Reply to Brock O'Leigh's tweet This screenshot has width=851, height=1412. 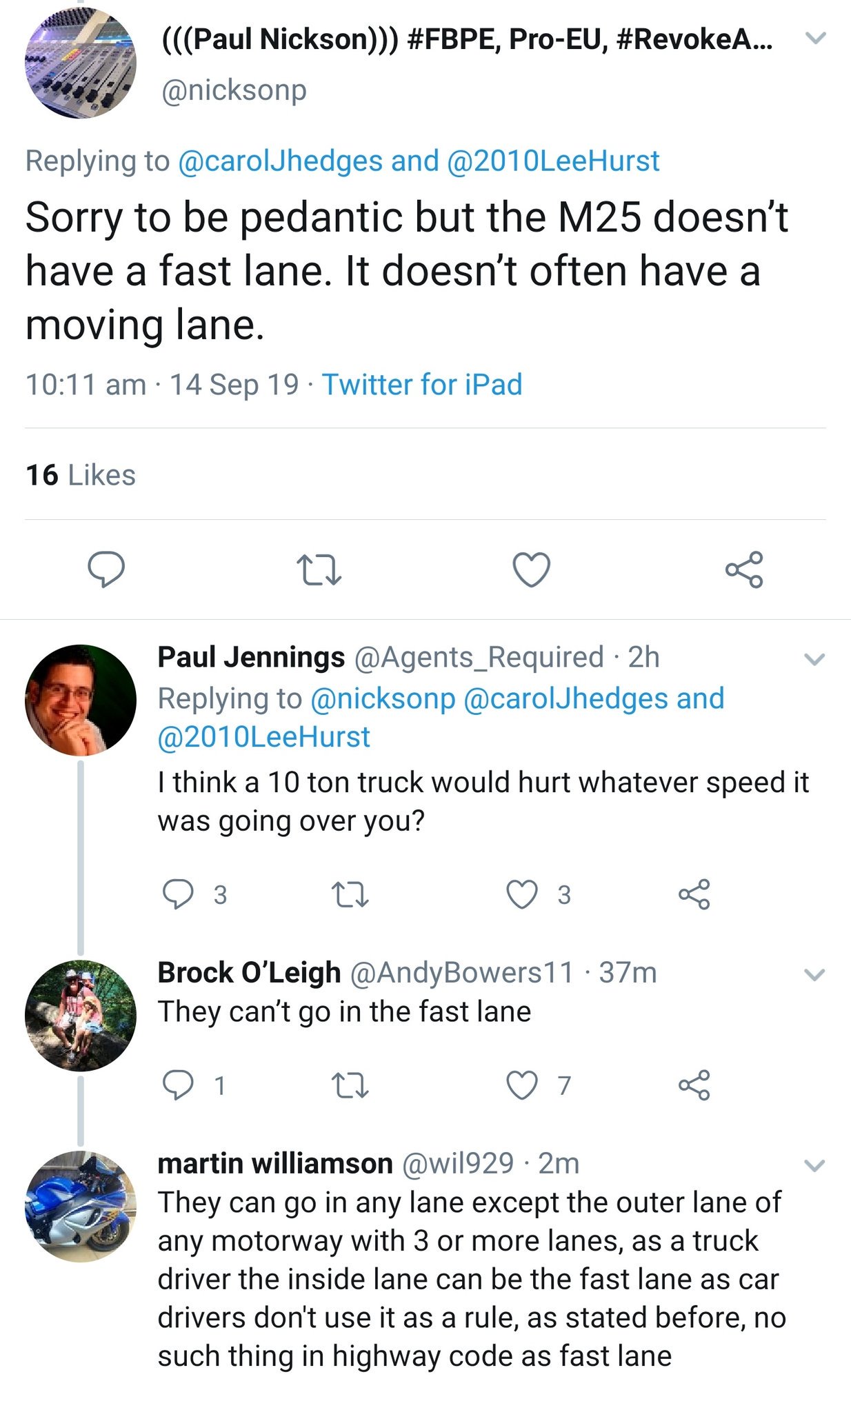tap(177, 1085)
